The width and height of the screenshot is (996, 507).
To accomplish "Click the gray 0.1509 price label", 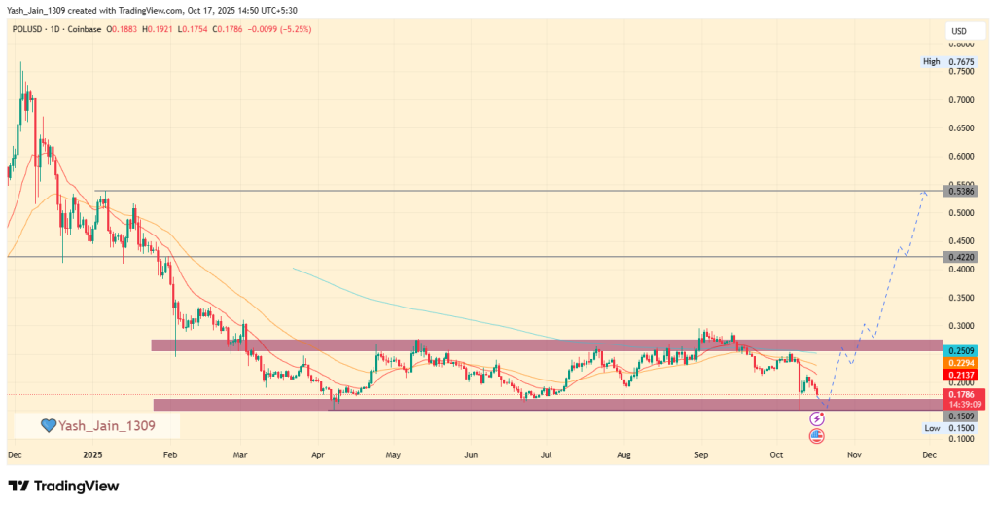I will (x=959, y=416).
